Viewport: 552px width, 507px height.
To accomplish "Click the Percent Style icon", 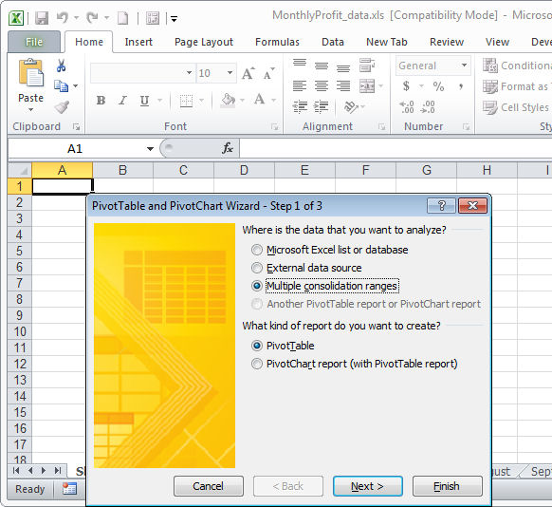I will click(438, 86).
